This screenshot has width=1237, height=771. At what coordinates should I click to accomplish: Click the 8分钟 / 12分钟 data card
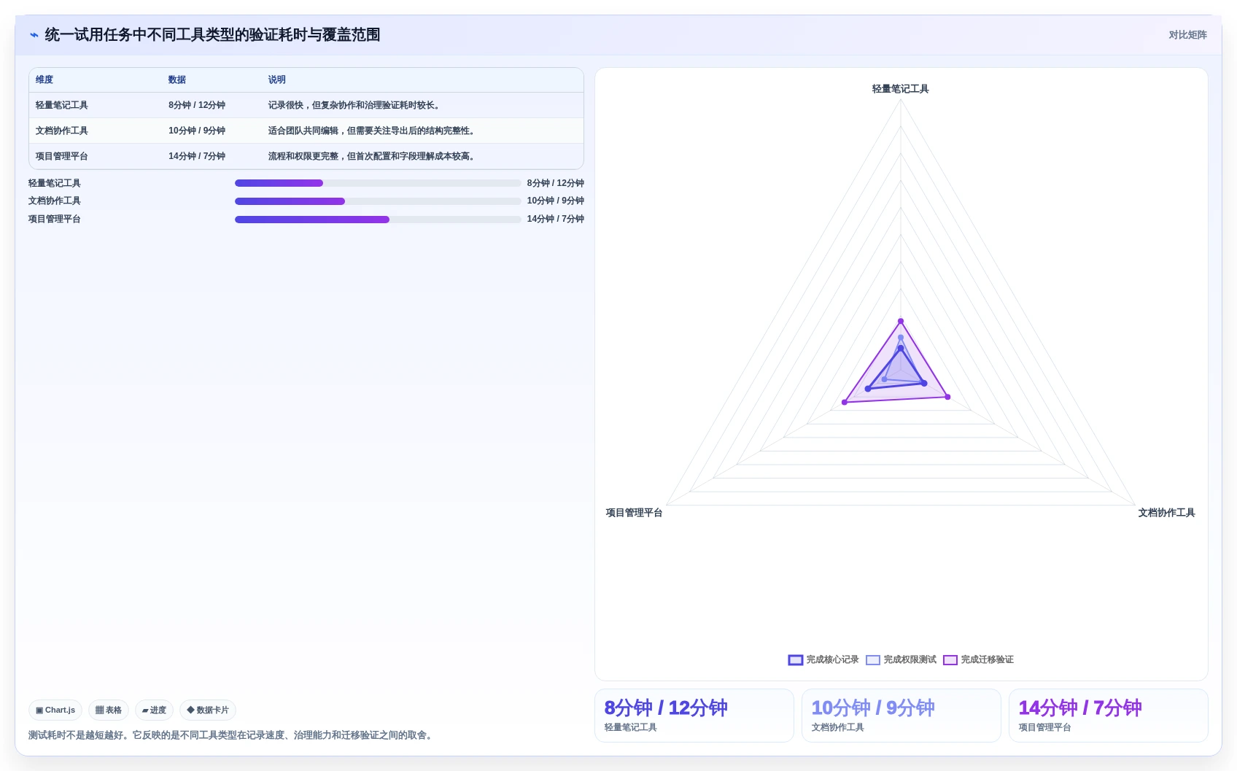(694, 716)
